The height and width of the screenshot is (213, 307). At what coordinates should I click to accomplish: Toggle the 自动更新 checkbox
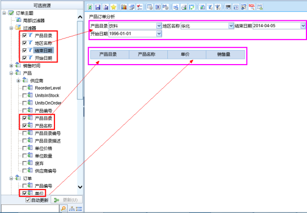(28, 200)
